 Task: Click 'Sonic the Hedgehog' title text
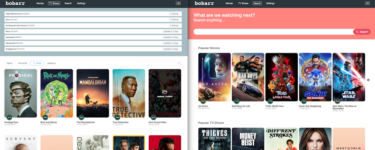pos(310,106)
